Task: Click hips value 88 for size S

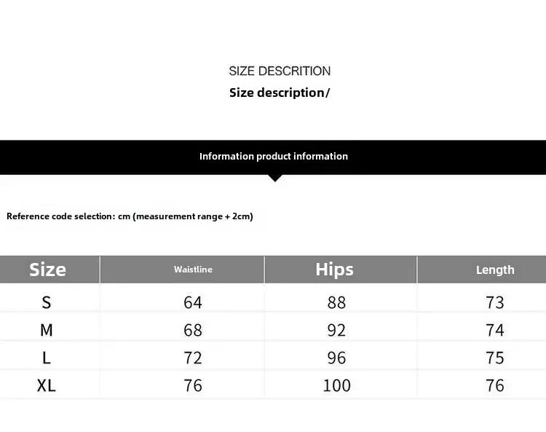Action: 336,302
